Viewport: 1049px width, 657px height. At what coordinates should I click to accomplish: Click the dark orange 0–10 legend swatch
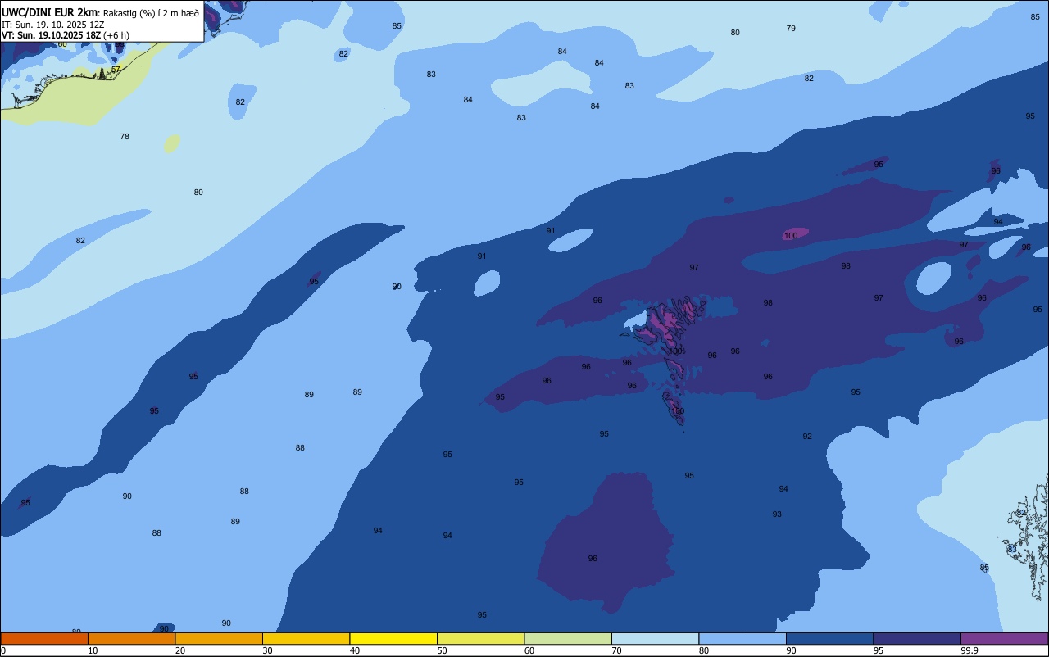coord(44,638)
